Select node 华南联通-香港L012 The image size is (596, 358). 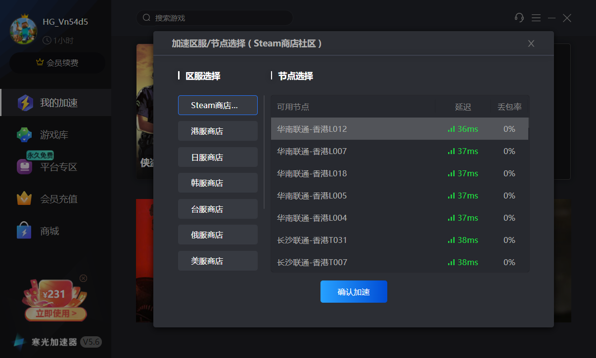(x=400, y=129)
